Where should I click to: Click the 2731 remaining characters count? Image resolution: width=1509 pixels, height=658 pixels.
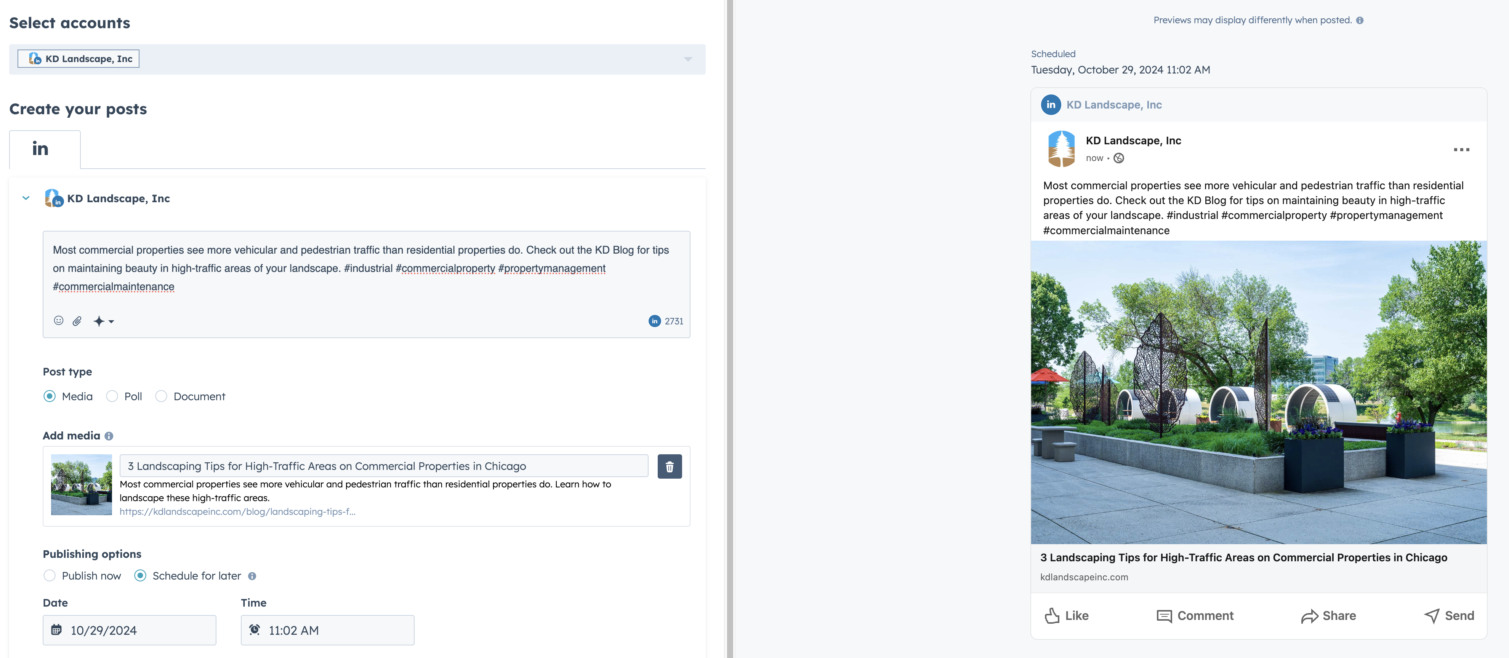pyautogui.click(x=674, y=321)
